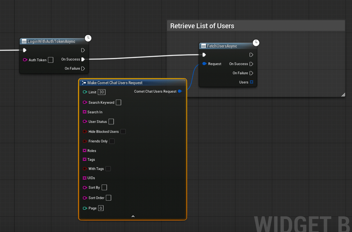This screenshot has height=232, width=352.
Task: Click the Page value field showing 0
Action: [x=101, y=208]
